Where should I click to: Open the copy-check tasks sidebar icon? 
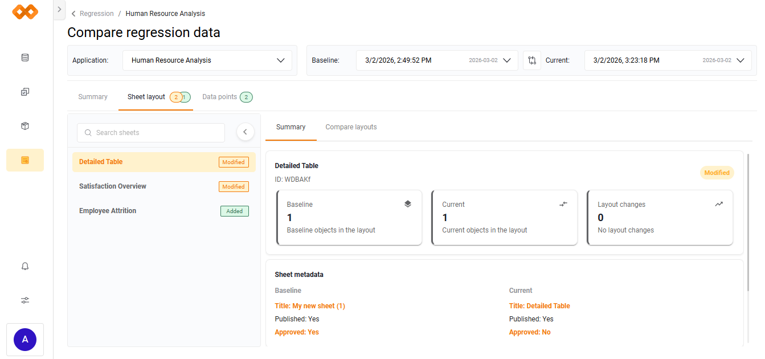point(25,92)
